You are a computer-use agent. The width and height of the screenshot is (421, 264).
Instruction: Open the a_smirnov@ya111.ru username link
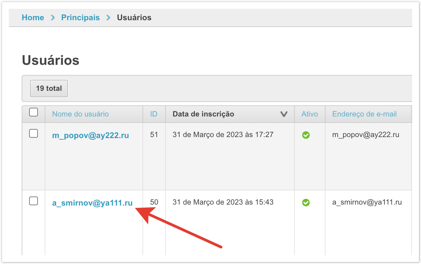point(92,203)
